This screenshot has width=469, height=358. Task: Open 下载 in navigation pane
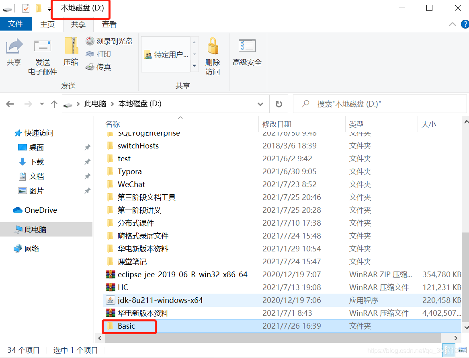coord(37,162)
